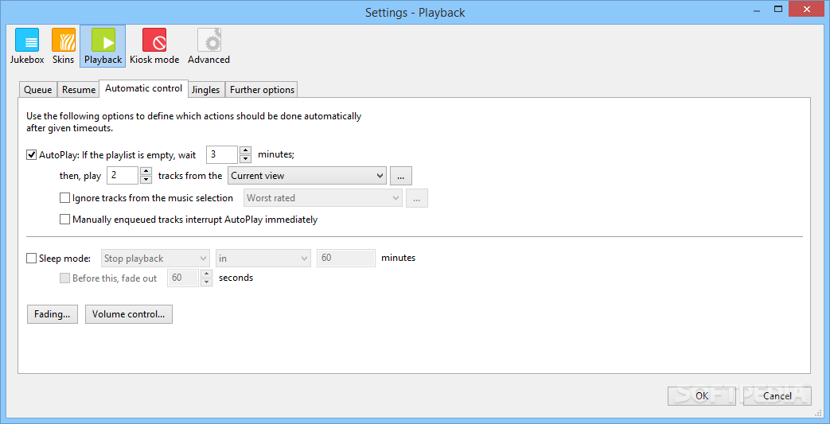Click the fade out seconds field
The width and height of the screenshot is (830, 424).
pos(183,278)
